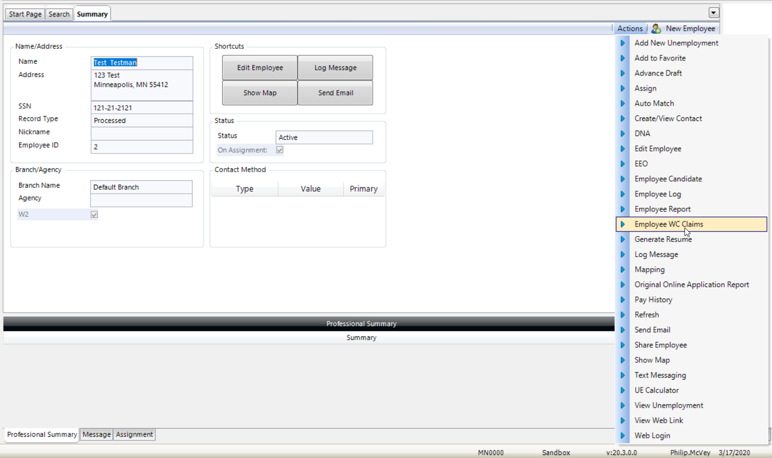
Task: Click the arrow icon beside UE Calculator
Action: [x=623, y=391]
